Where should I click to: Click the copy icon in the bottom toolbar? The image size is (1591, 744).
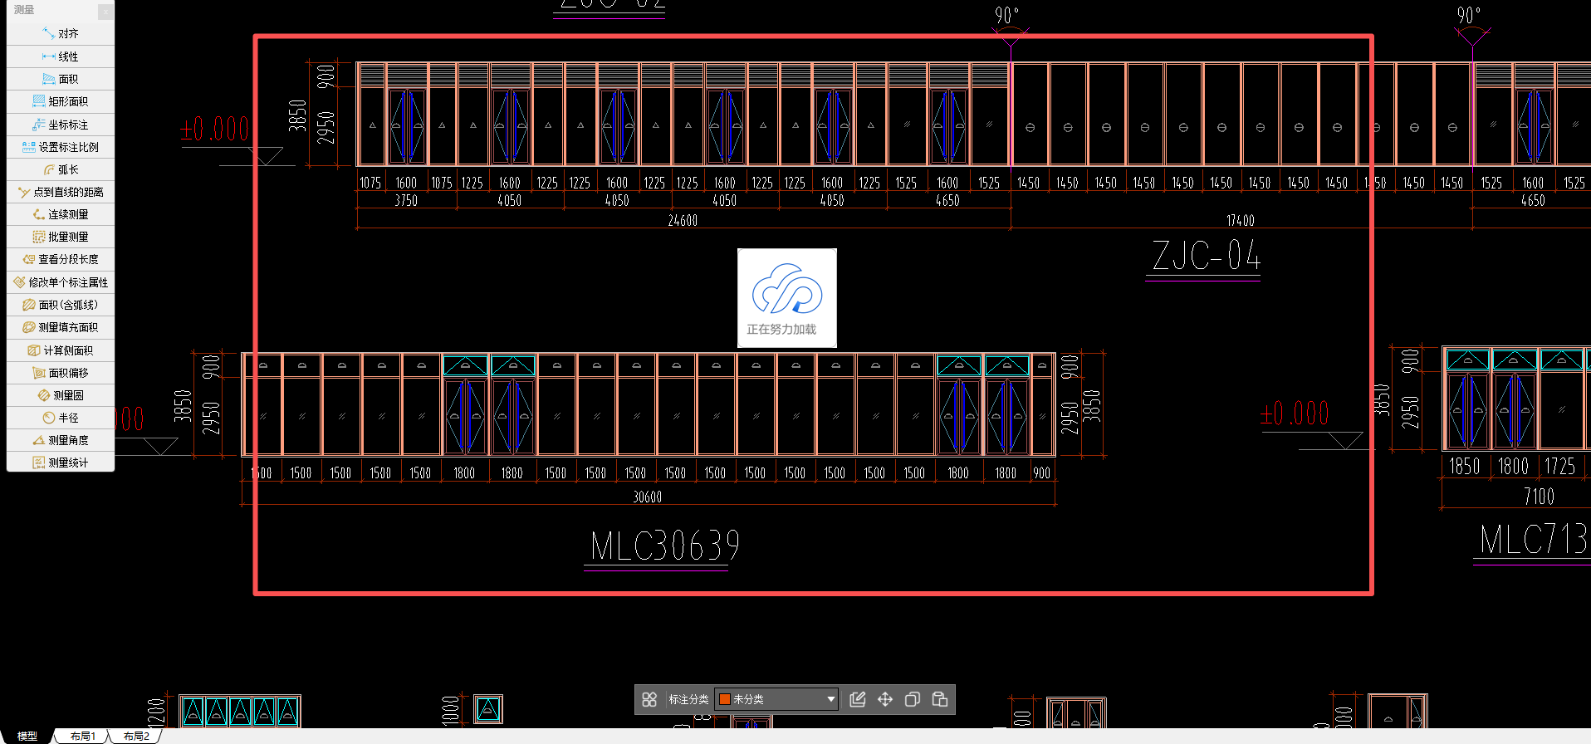(x=913, y=699)
